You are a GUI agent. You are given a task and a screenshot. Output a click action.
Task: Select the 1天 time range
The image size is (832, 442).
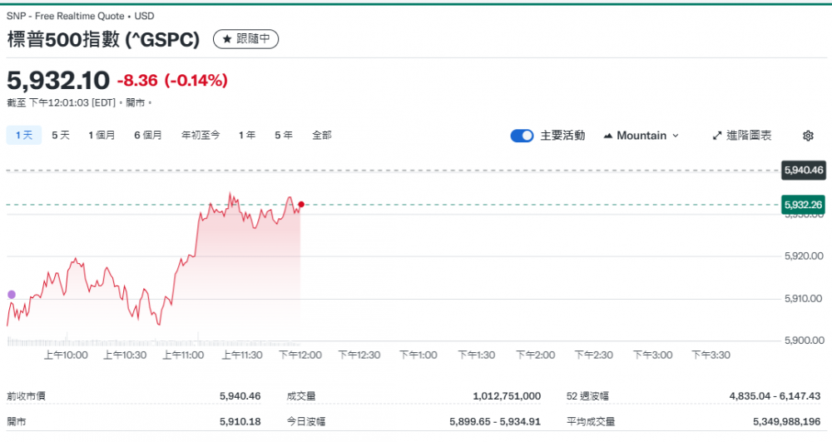pyautogui.click(x=23, y=135)
